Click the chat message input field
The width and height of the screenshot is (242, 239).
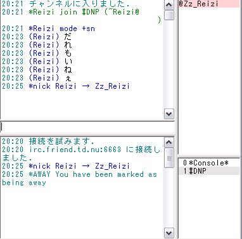tap(87, 127)
